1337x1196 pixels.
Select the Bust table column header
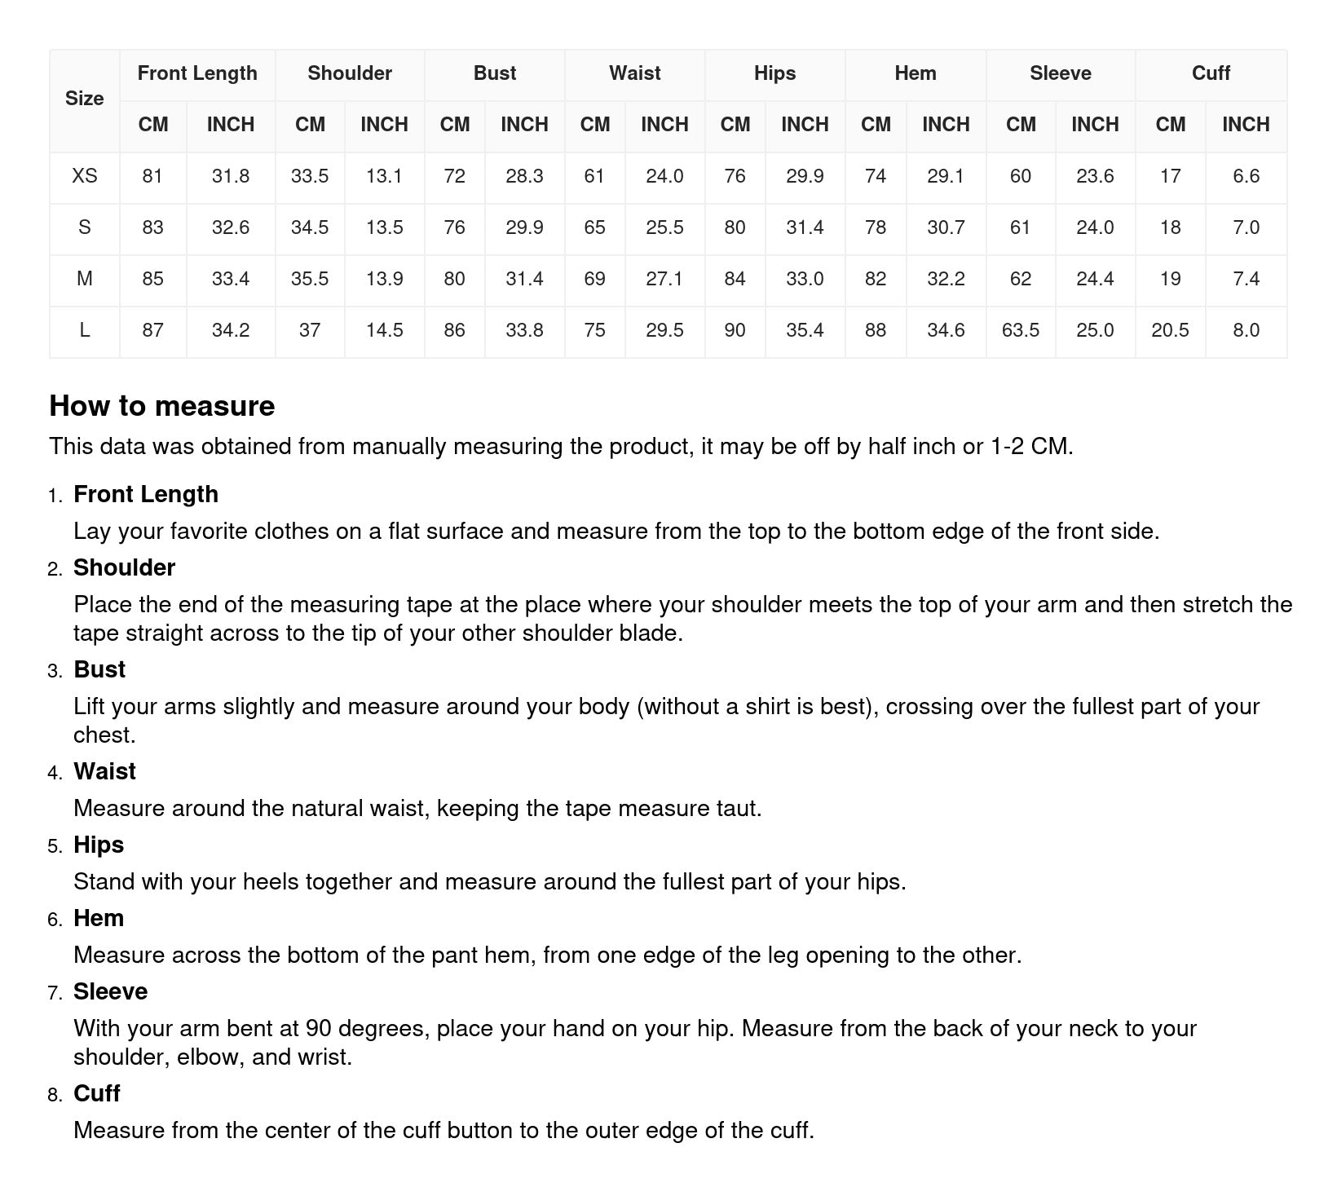[x=495, y=73]
